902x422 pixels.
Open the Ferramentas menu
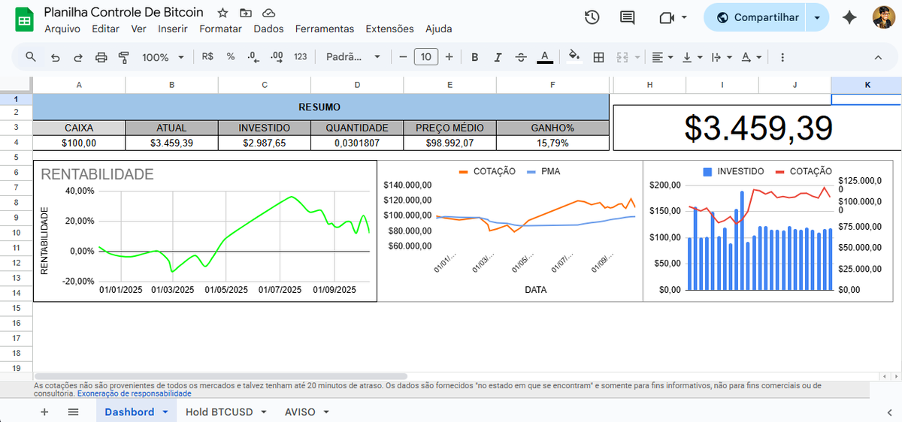click(x=324, y=29)
